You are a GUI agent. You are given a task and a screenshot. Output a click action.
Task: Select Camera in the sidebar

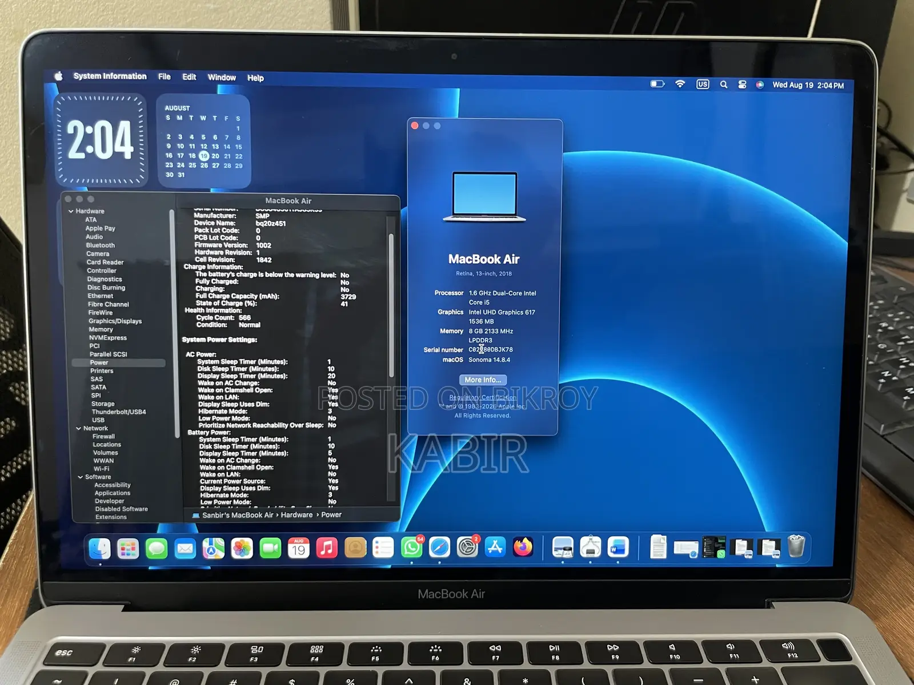click(98, 254)
